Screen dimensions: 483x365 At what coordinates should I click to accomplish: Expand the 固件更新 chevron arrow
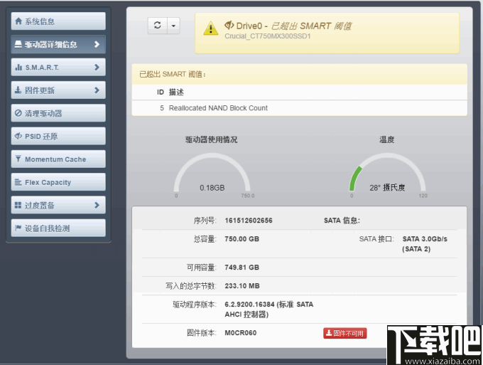click(97, 90)
